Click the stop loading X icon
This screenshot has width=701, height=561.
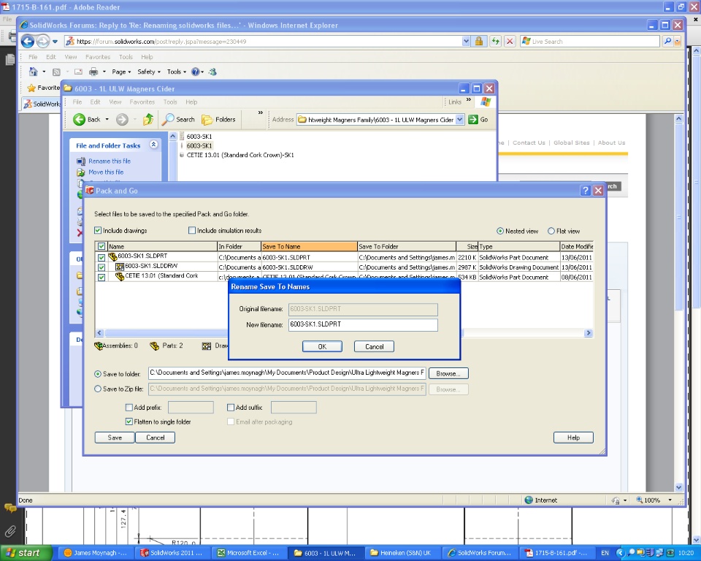click(510, 42)
